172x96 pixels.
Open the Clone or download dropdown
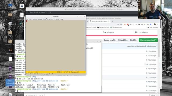(x=148, y=40)
